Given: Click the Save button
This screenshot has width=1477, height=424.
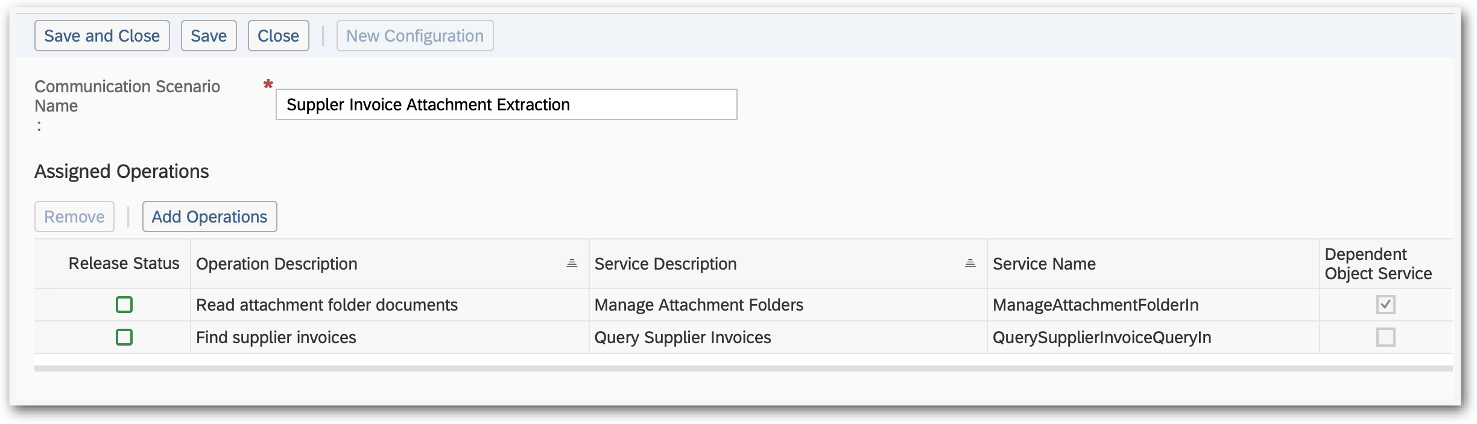Looking at the screenshot, I should tap(208, 35).
